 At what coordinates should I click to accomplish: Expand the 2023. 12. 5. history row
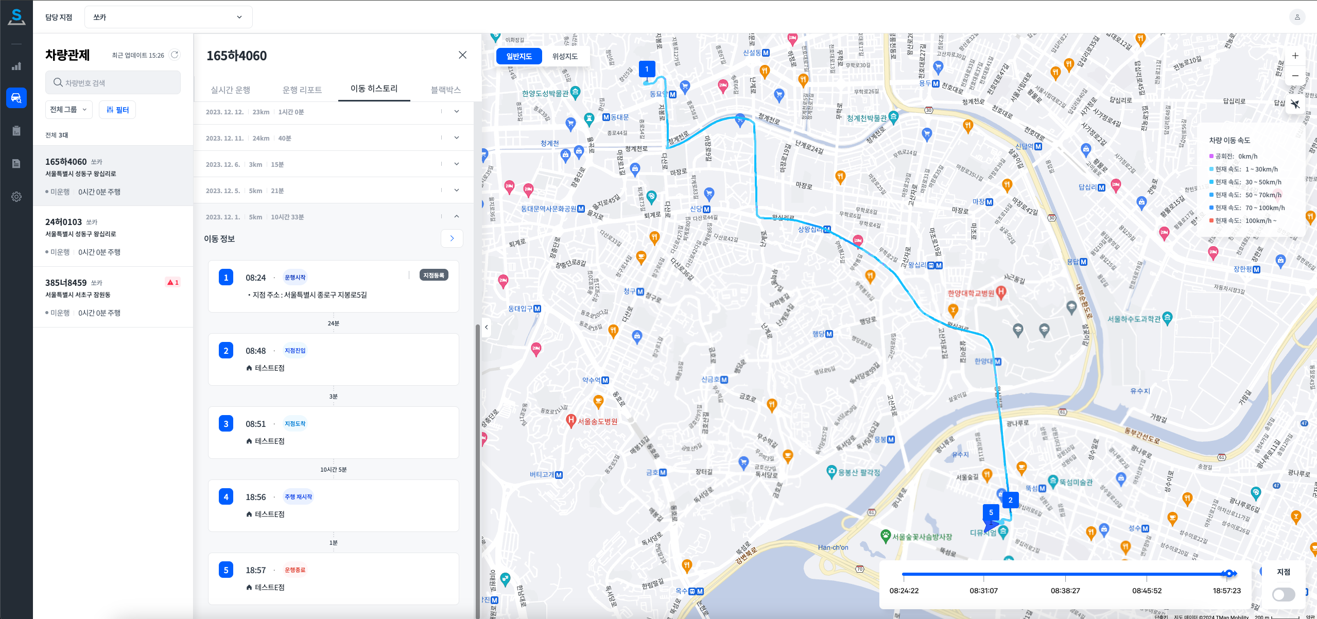pos(457,190)
